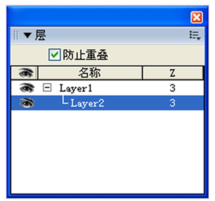Collapse the 层 panel with the triangle
Image resolution: width=215 pixels, height=201 pixels.
(x=28, y=35)
